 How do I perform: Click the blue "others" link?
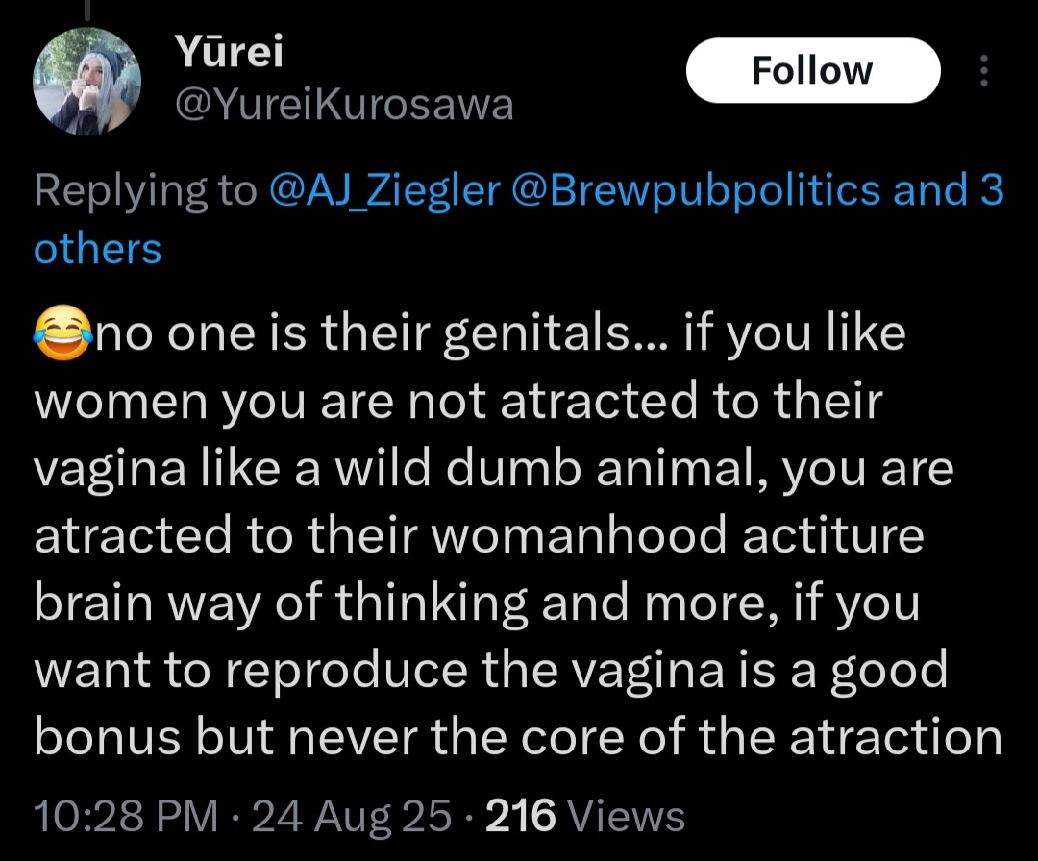[x=97, y=249]
